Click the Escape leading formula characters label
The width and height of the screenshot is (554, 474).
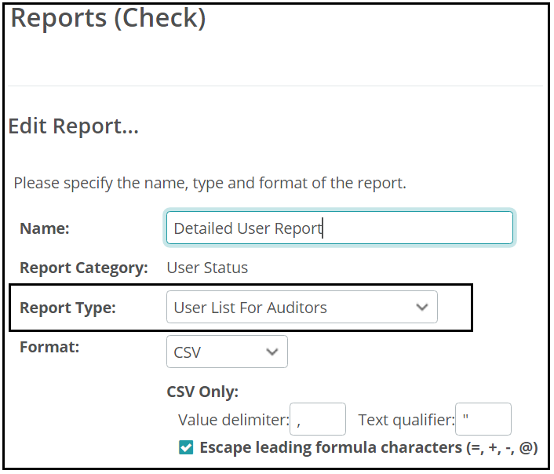pos(369,447)
